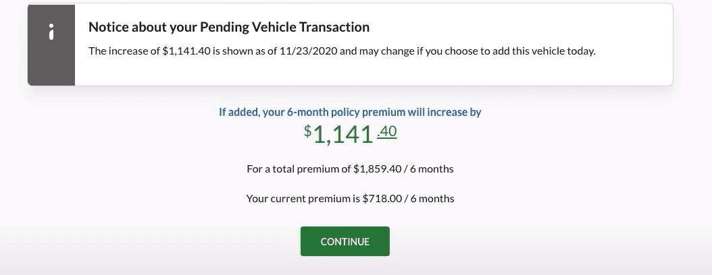Click the 'For a total premium' line
The width and height of the screenshot is (712, 275).
350,169
